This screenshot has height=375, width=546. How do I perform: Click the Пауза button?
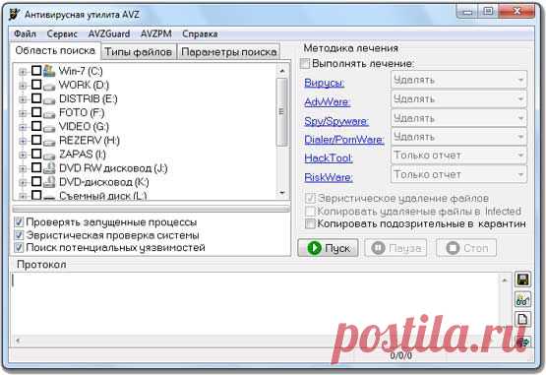click(395, 248)
